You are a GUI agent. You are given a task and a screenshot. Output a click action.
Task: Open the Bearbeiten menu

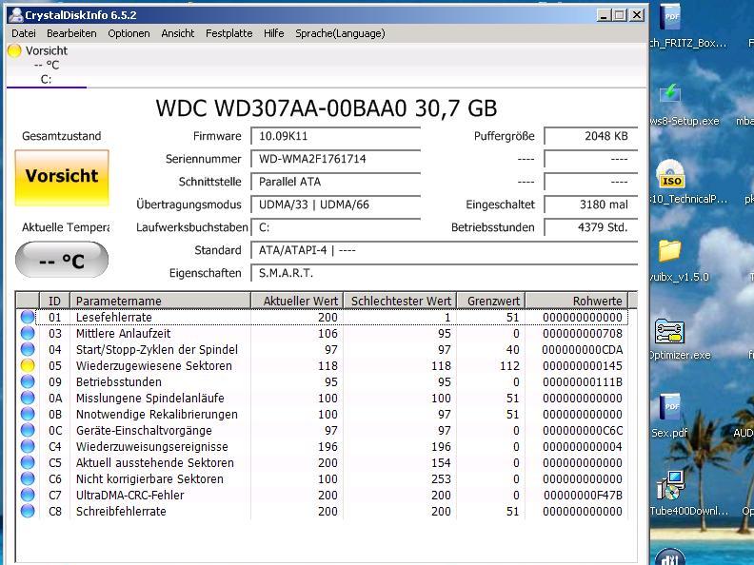pyautogui.click(x=71, y=33)
